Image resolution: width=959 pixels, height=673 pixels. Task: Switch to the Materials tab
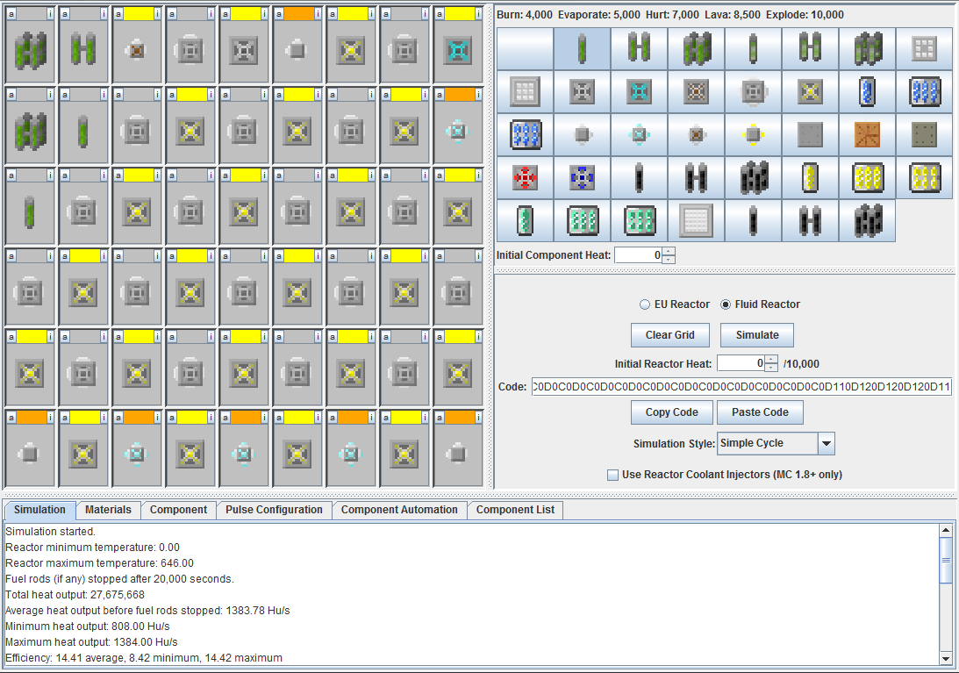[x=108, y=510]
